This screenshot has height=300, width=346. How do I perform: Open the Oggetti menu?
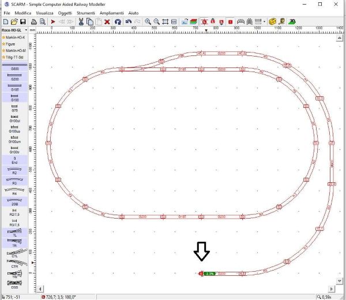65,12
